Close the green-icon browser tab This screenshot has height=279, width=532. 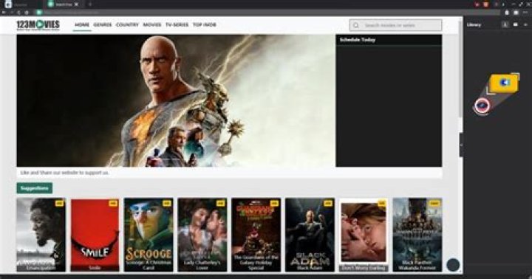[76, 4]
